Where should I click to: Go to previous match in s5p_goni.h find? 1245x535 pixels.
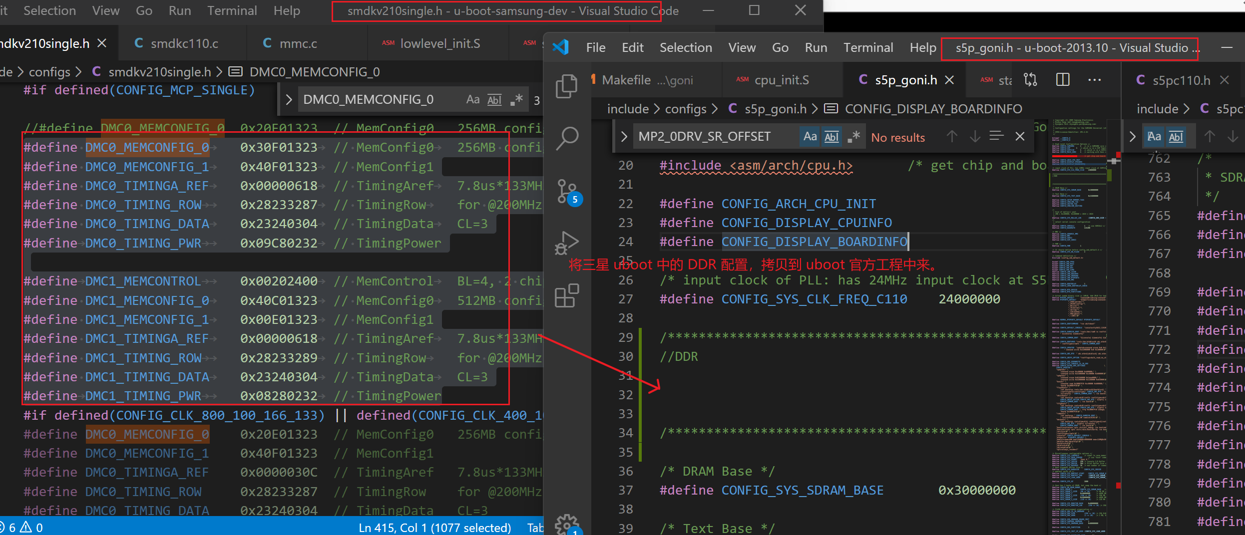(x=952, y=136)
